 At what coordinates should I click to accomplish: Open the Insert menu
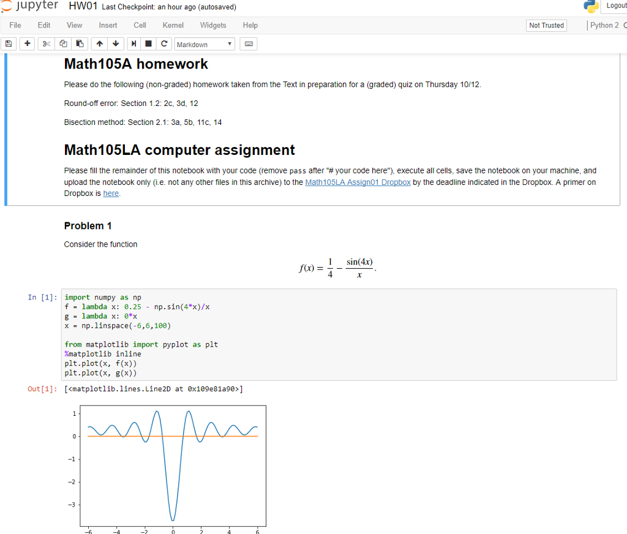point(108,25)
